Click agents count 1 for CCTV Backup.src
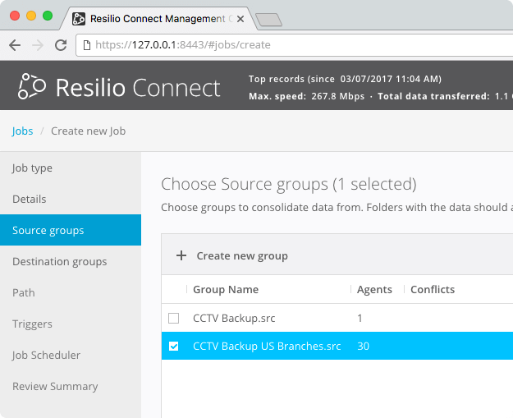The height and width of the screenshot is (418, 513). pos(360,318)
